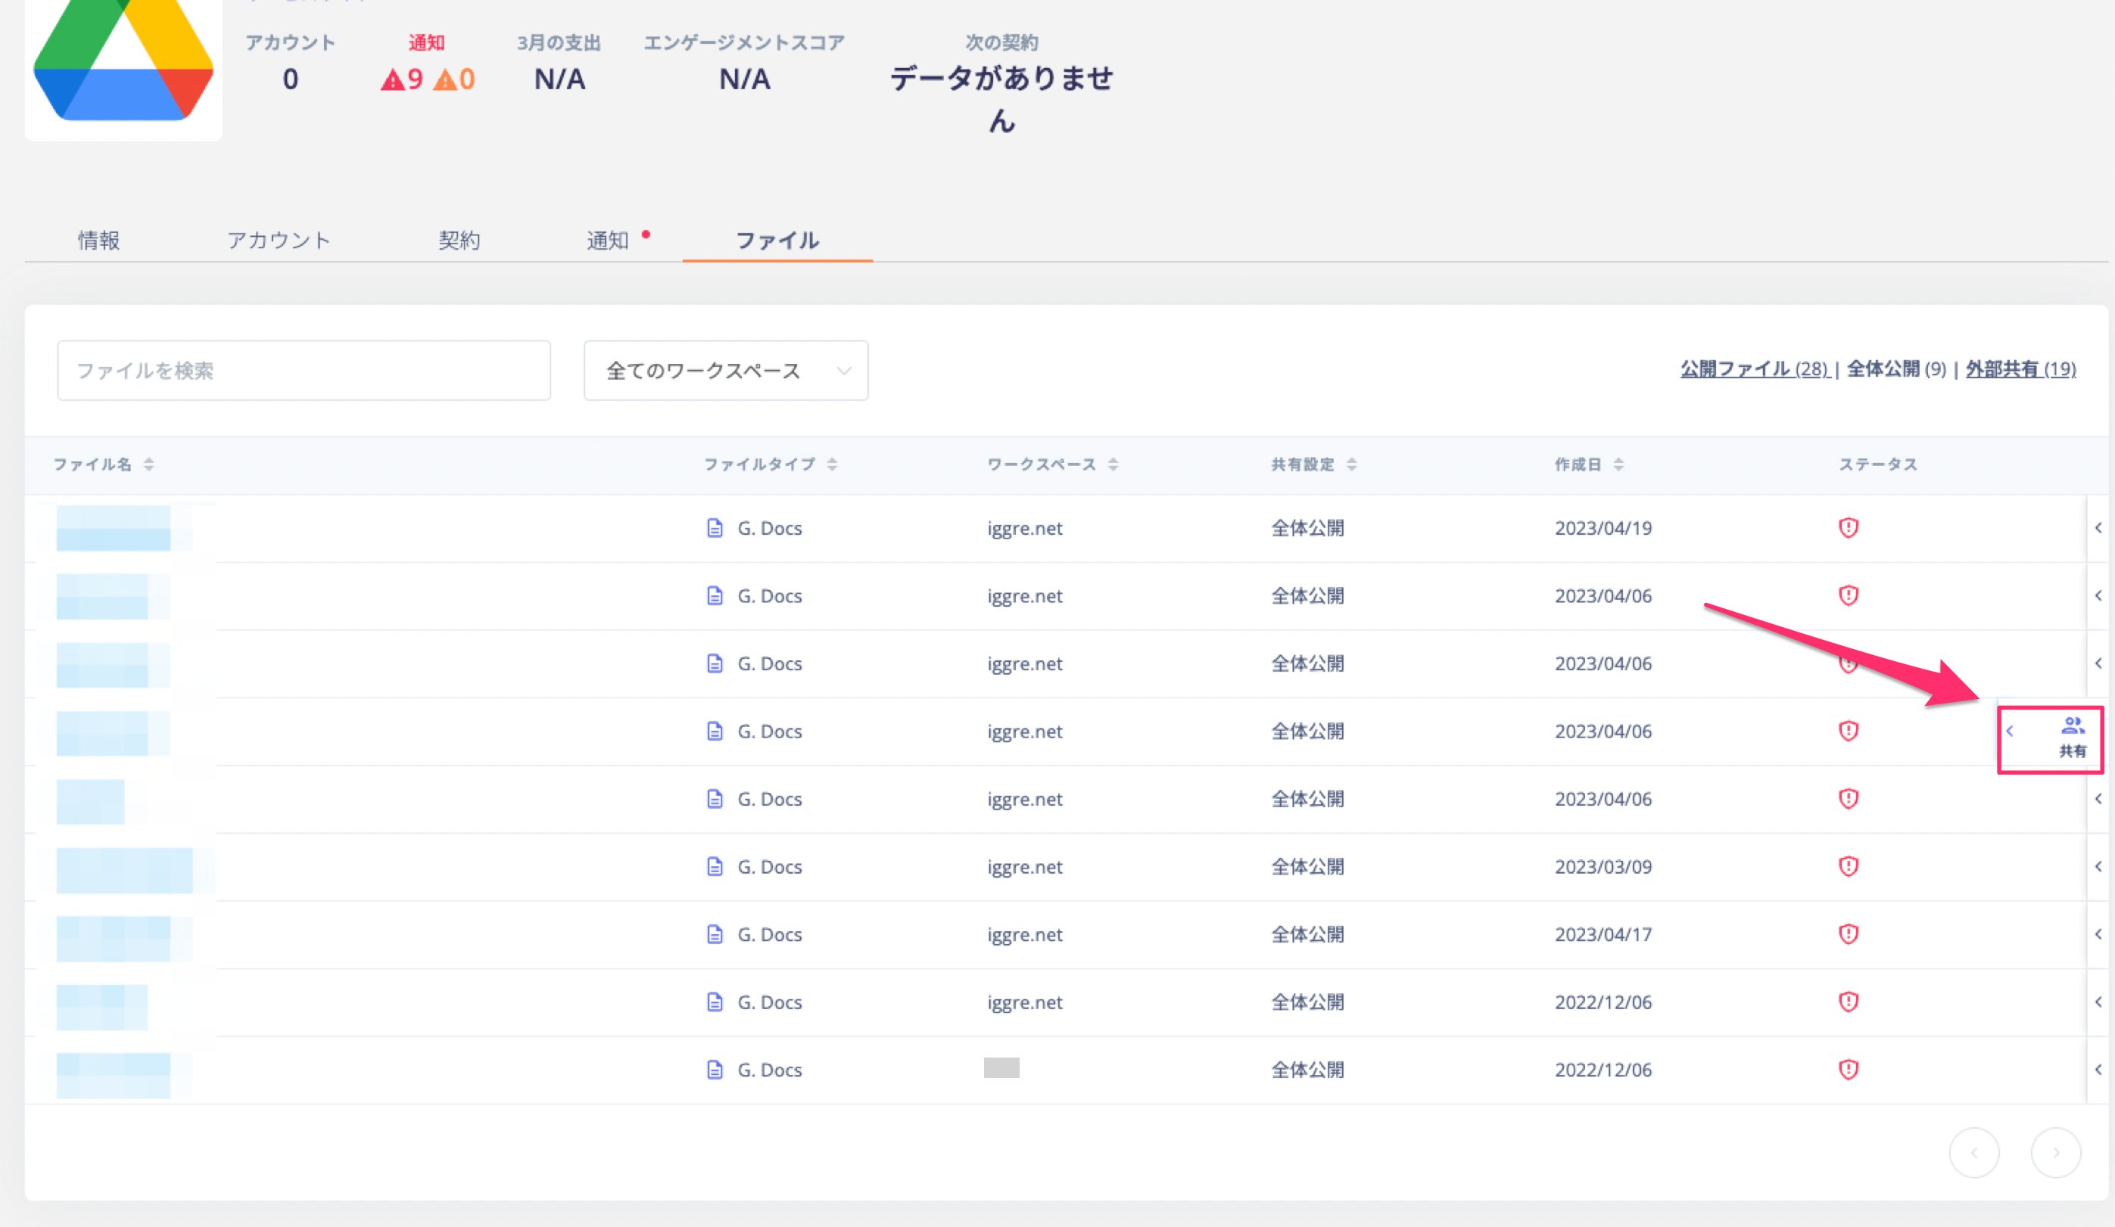
Task: Click G. Docs document icon in first row
Action: point(715,527)
